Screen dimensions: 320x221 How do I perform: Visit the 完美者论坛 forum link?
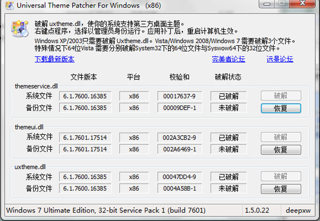pyautogui.click(x=230, y=59)
